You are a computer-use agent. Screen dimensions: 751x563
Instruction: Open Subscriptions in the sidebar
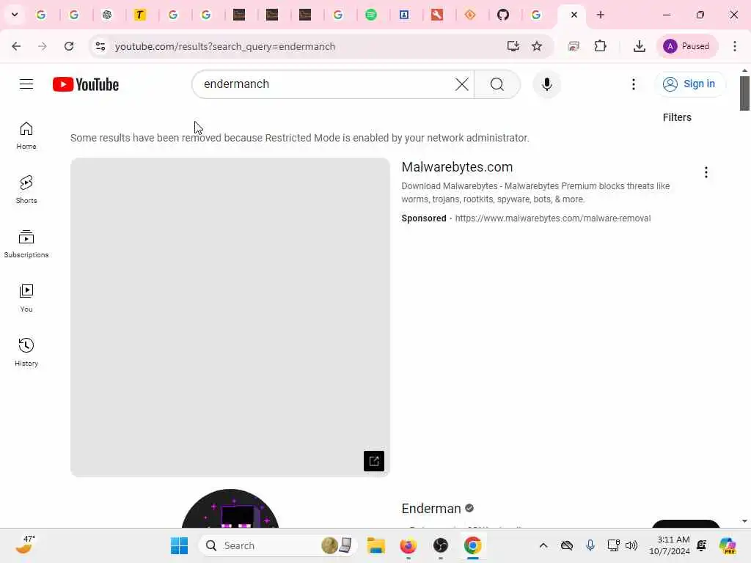coord(26,243)
